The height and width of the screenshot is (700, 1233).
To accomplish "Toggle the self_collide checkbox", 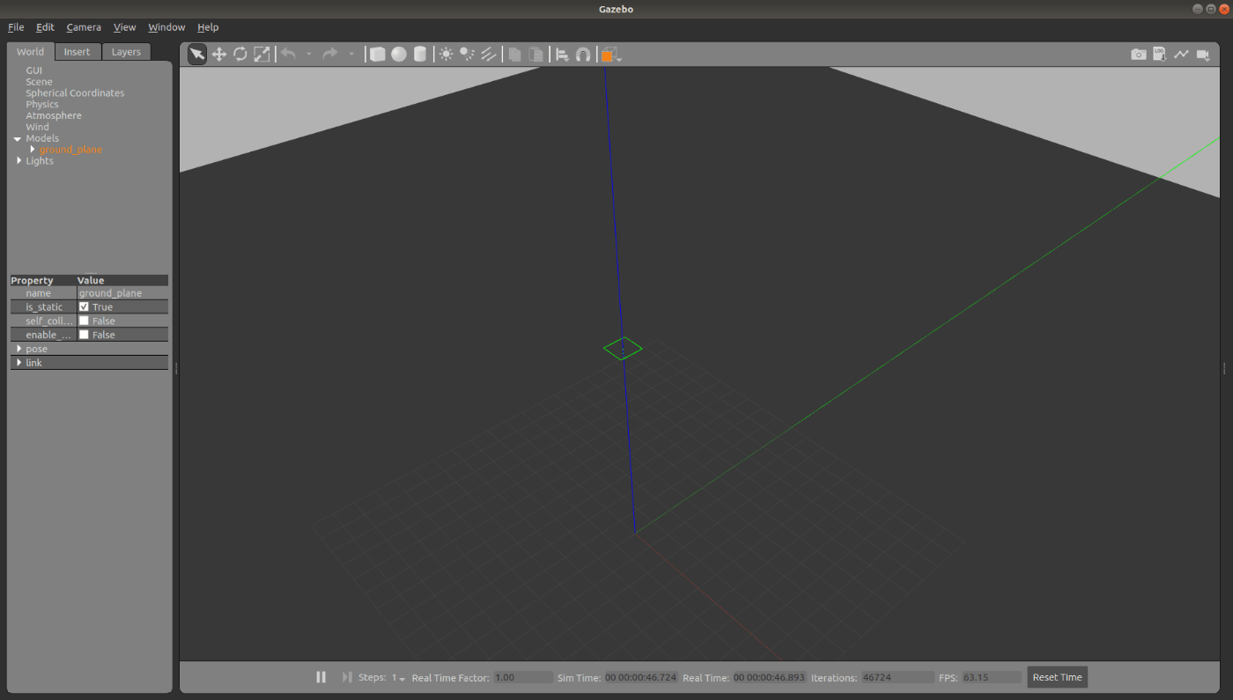I will pyautogui.click(x=84, y=321).
